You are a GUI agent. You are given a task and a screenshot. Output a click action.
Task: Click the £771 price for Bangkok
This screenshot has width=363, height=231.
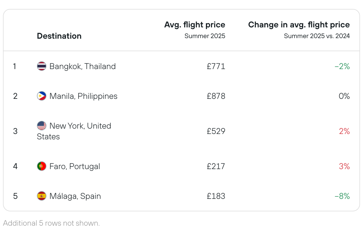click(x=216, y=66)
